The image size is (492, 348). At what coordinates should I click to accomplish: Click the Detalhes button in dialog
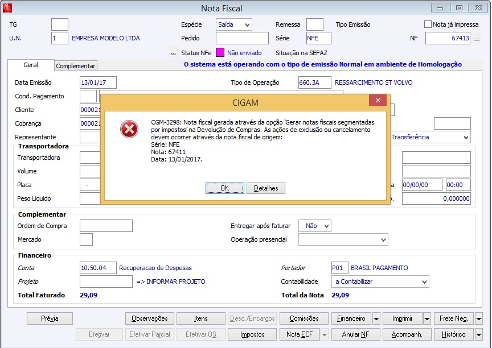click(x=266, y=188)
